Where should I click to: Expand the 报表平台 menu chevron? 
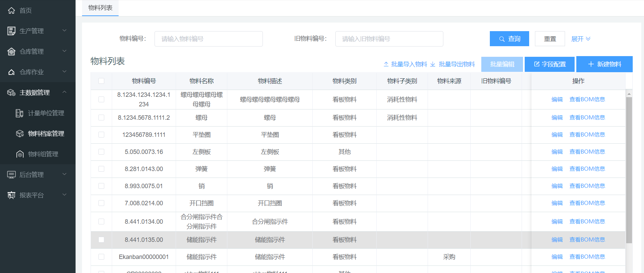pos(64,195)
